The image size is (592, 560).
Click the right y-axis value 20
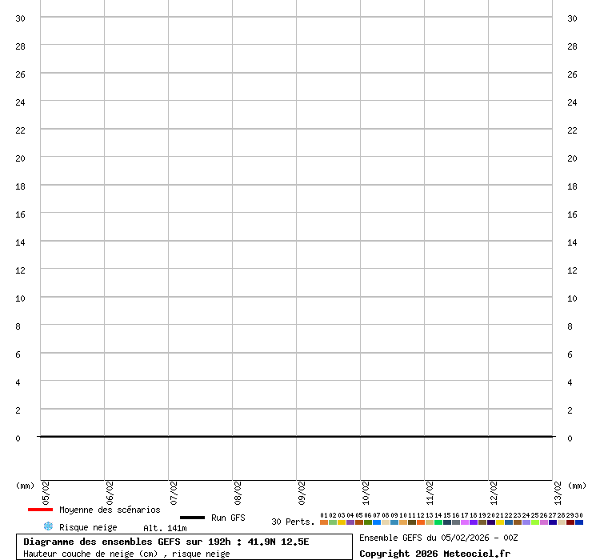coord(572,158)
